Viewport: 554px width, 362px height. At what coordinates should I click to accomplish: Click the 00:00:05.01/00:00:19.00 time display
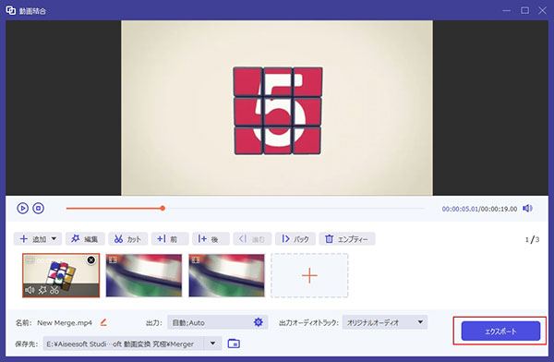(479, 209)
